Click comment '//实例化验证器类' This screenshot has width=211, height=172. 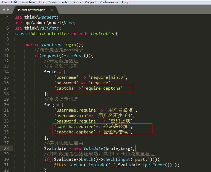pos(64,143)
